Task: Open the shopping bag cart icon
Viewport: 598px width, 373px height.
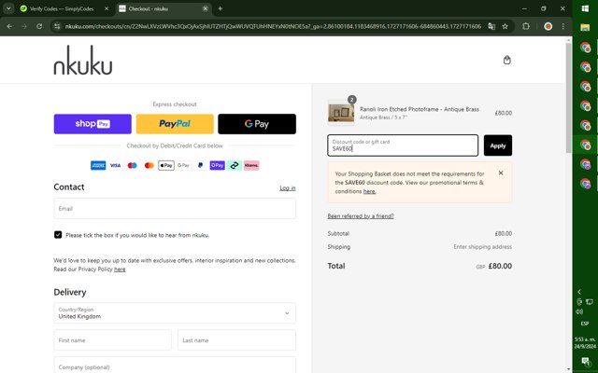Action: point(506,60)
